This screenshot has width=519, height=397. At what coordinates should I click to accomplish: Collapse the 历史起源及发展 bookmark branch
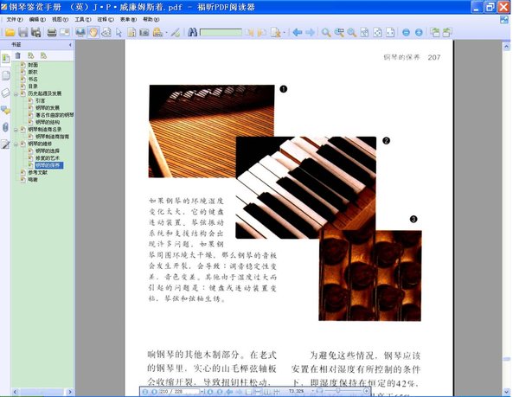click(16, 93)
